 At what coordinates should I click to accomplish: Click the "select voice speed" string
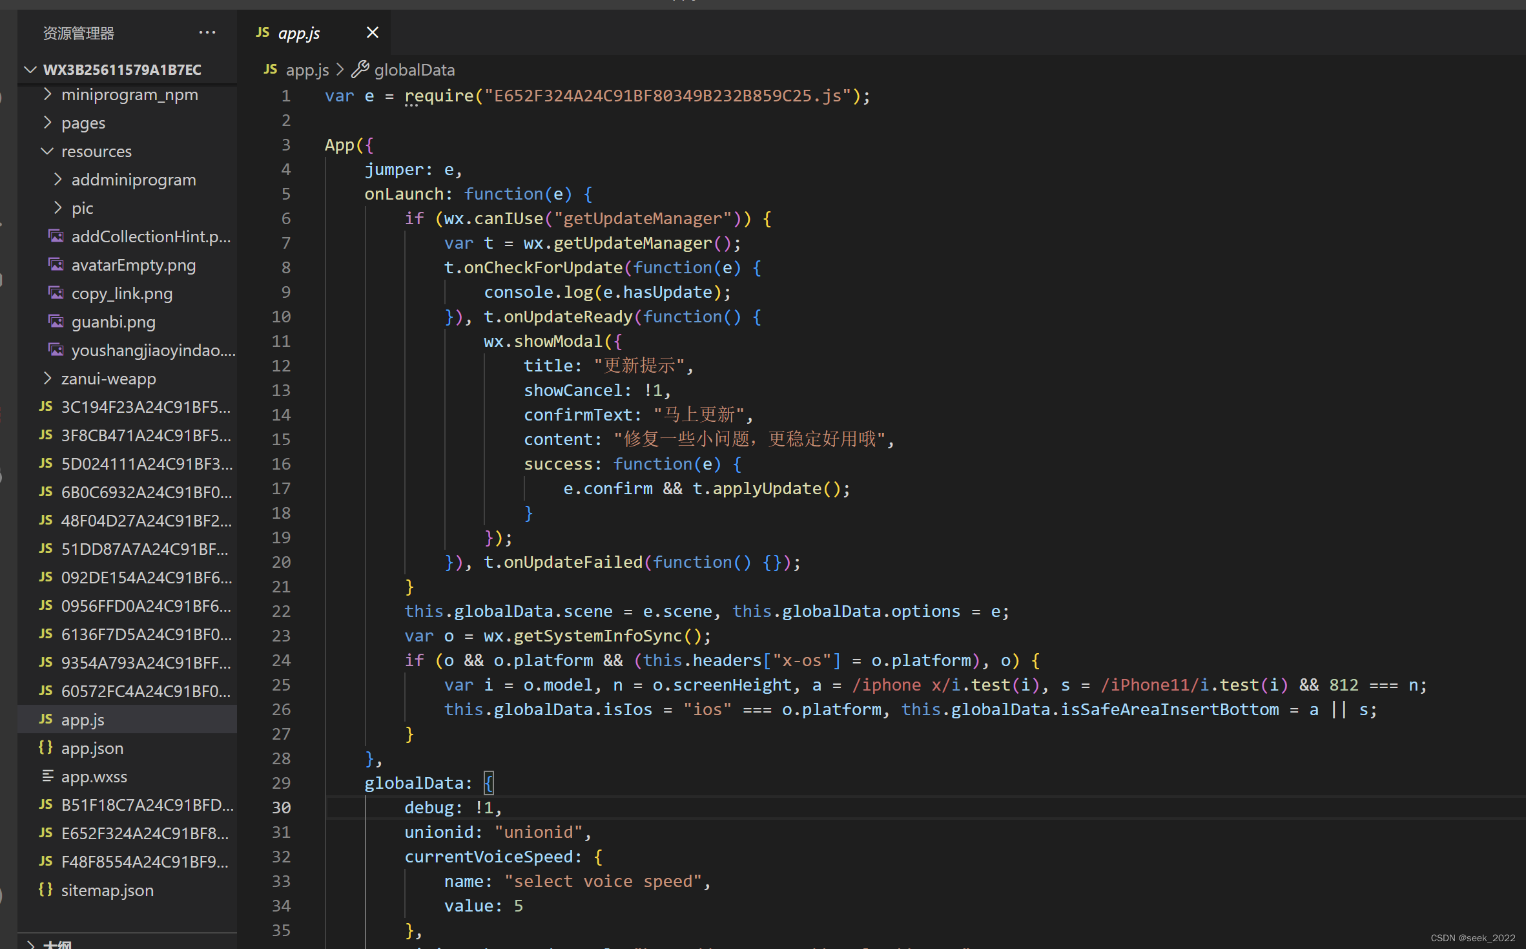click(x=603, y=881)
